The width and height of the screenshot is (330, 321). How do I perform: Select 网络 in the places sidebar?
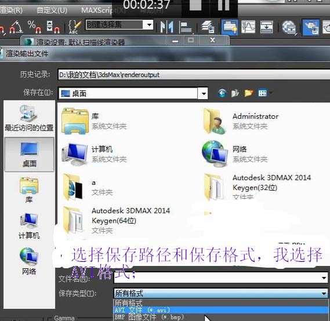point(29,261)
